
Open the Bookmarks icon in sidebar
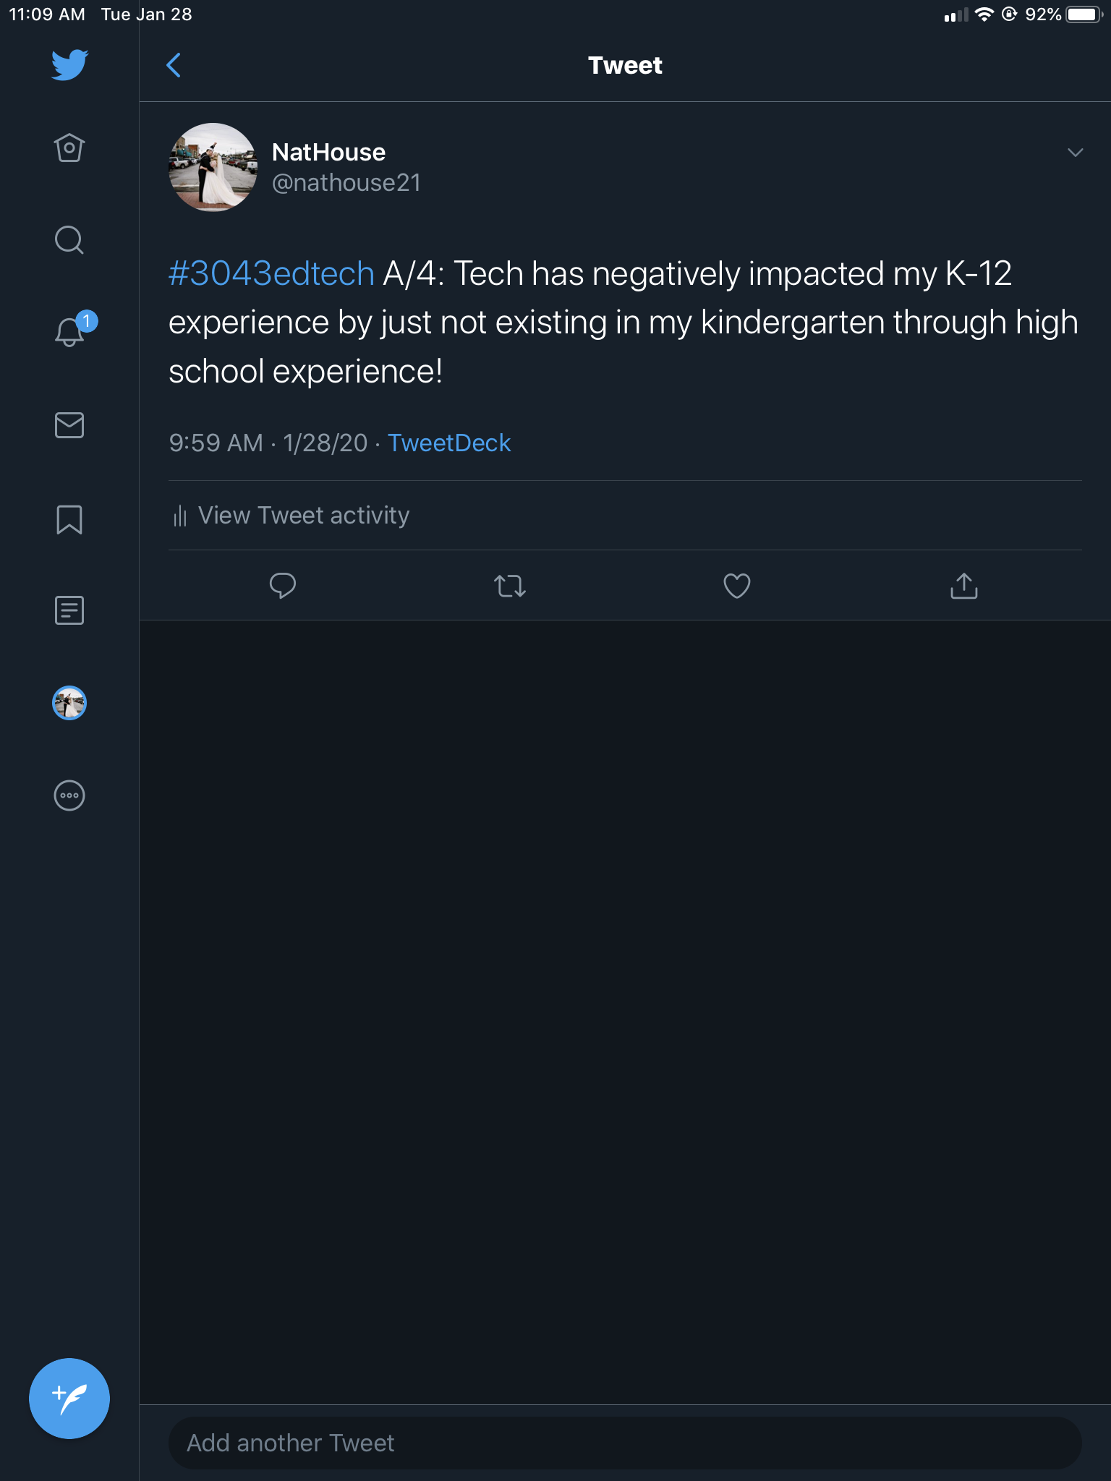point(69,519)
